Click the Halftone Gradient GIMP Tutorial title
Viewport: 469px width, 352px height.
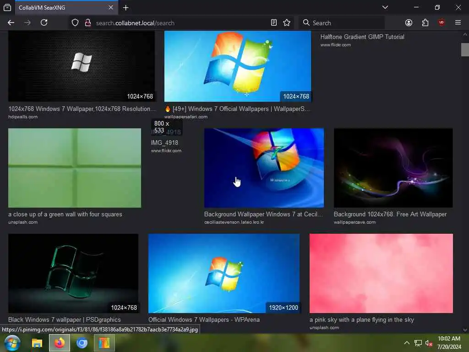click(362, 37)
